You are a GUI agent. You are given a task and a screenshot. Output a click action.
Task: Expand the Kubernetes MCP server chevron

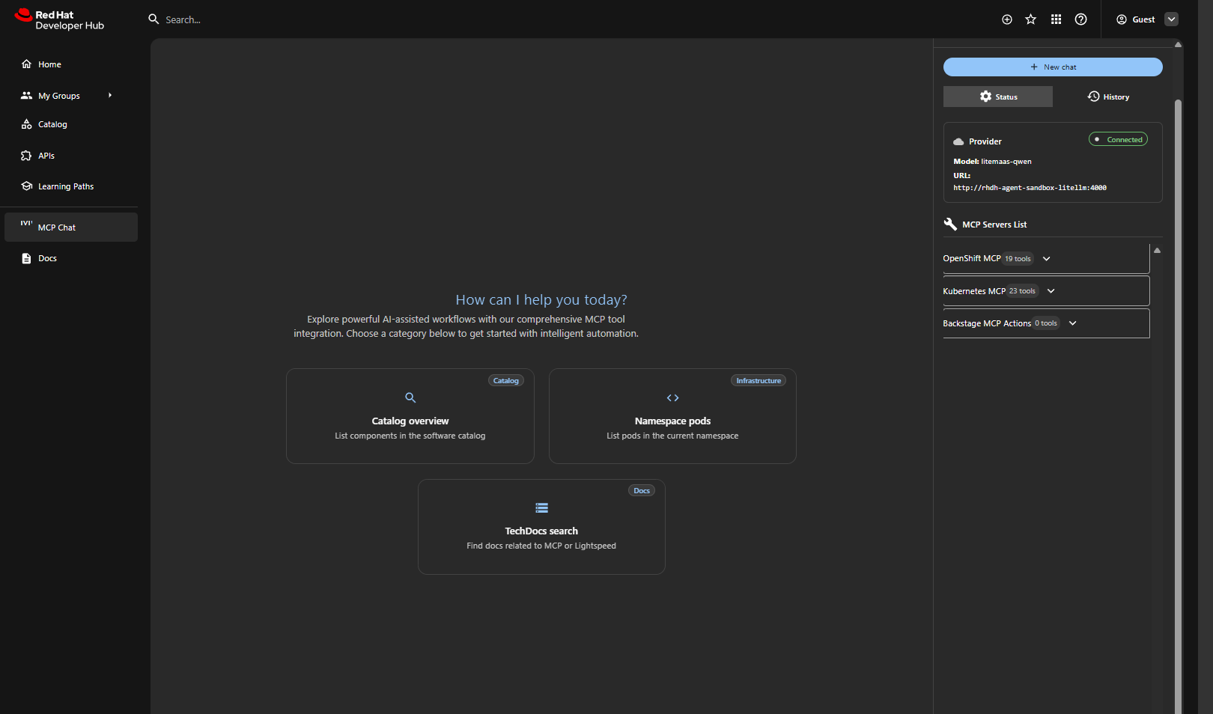[x=1051, y=291]
